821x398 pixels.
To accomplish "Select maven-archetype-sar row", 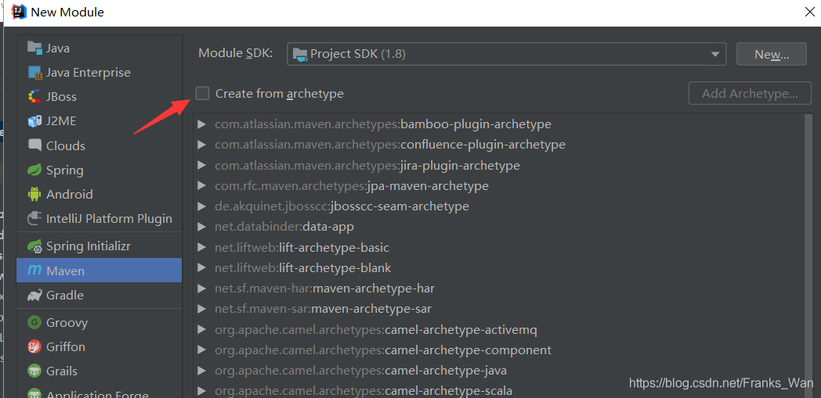I will [500, 309].
